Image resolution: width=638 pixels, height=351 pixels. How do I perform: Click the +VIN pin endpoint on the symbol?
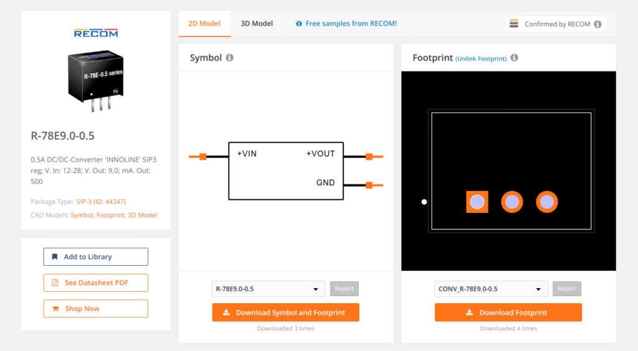(203, 156)
